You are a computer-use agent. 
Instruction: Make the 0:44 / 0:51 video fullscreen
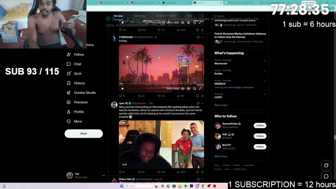(200, 23)
